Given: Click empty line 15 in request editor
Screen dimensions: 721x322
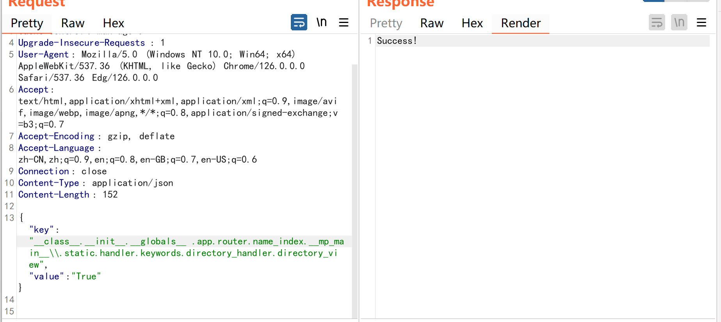Looking at the screenshot, I should click(183, 311).
